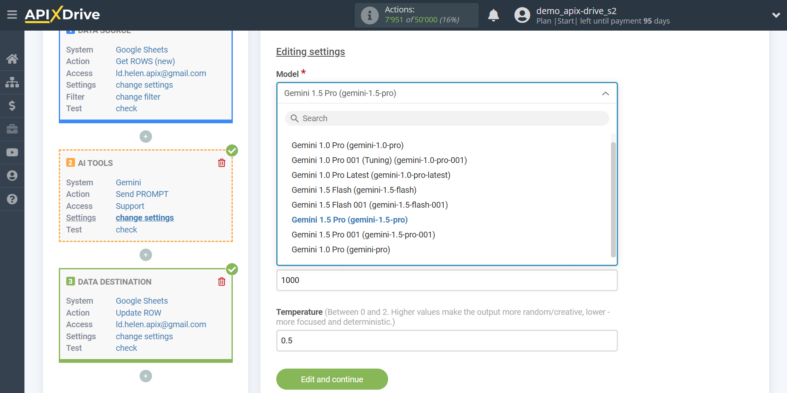Open Gemini system link
Screen dimensions: 787x393
[x=128, y=182]
